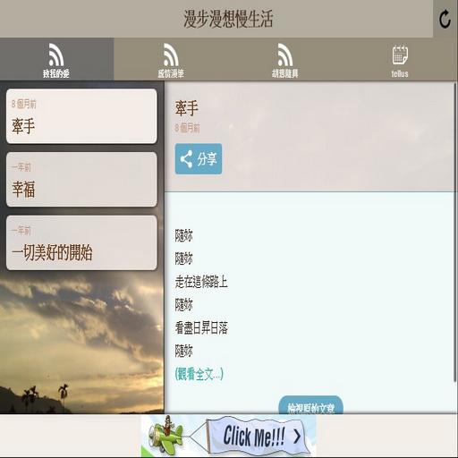
Task: Open the 幸福 post card
Action: point(81,180)
